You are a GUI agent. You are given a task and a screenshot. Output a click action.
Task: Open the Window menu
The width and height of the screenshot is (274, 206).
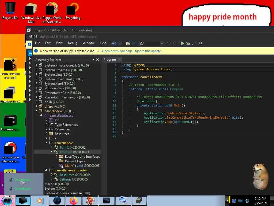pos(88,43)
